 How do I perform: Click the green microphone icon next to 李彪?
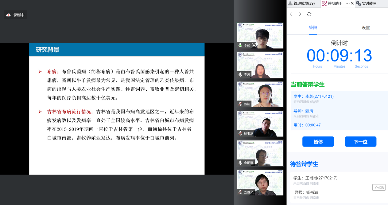(x=241, y=45)
